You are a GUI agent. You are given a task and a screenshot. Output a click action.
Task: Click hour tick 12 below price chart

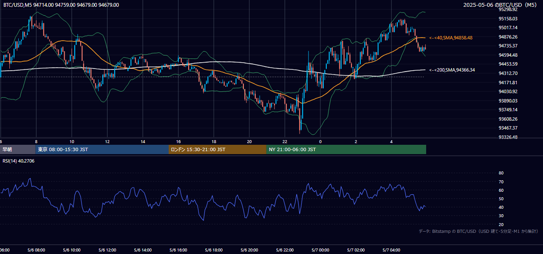click(x=107, y=141)
